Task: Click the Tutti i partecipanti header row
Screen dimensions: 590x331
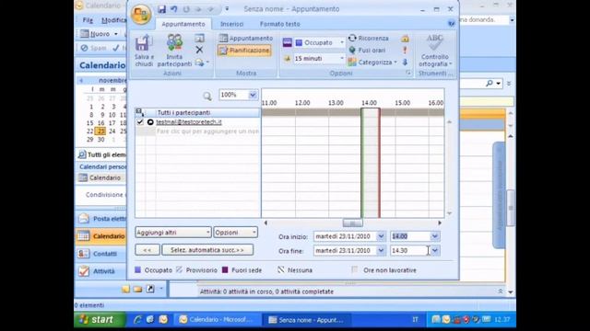Action: [x=198, y=112]
